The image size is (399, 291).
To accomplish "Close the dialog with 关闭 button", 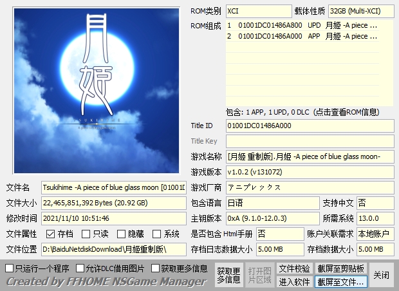I will pos(382,275).
